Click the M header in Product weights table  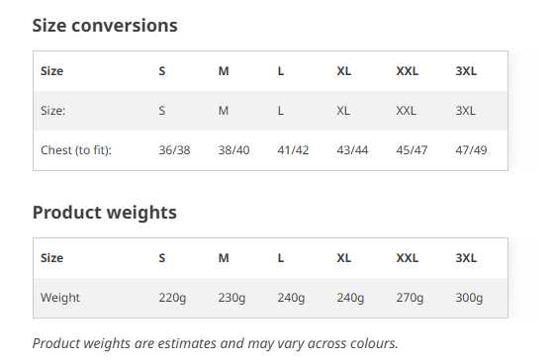[224, 258]
